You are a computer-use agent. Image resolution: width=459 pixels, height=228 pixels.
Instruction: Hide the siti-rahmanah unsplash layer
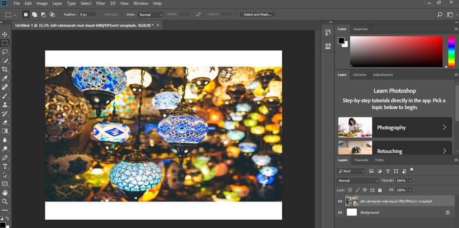click(340, 201)
